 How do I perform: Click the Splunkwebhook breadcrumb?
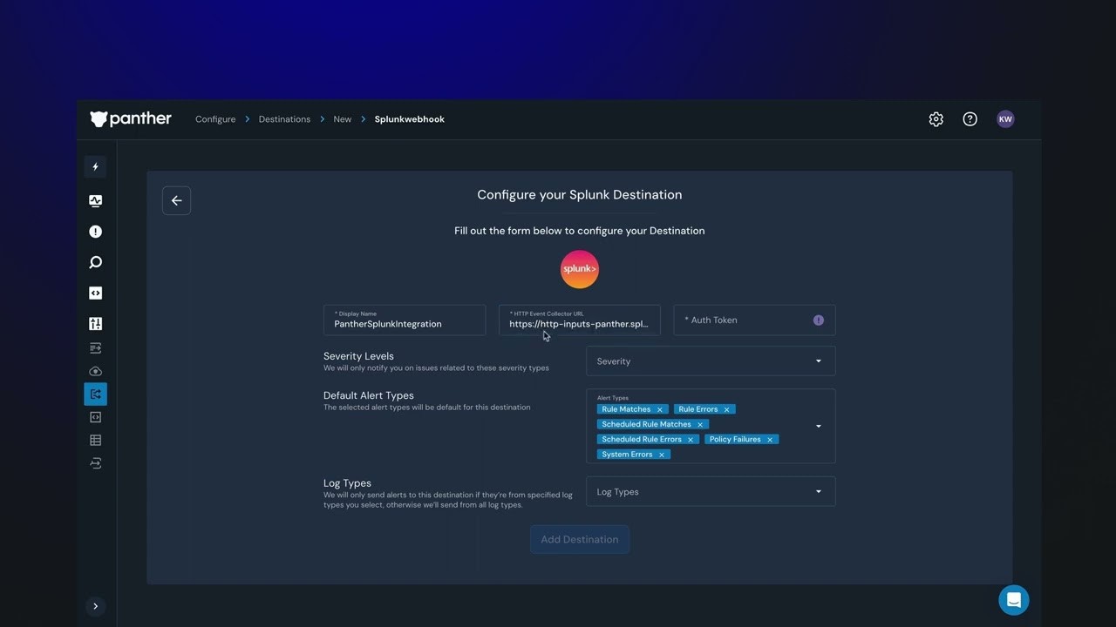click(410, 119)
